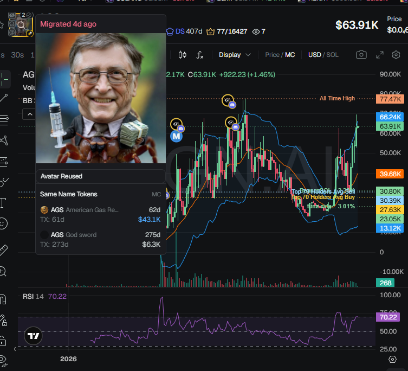This screenshot has height=371, width=408.
Task: Click the $43.1K market cap value
Action: 149,219
